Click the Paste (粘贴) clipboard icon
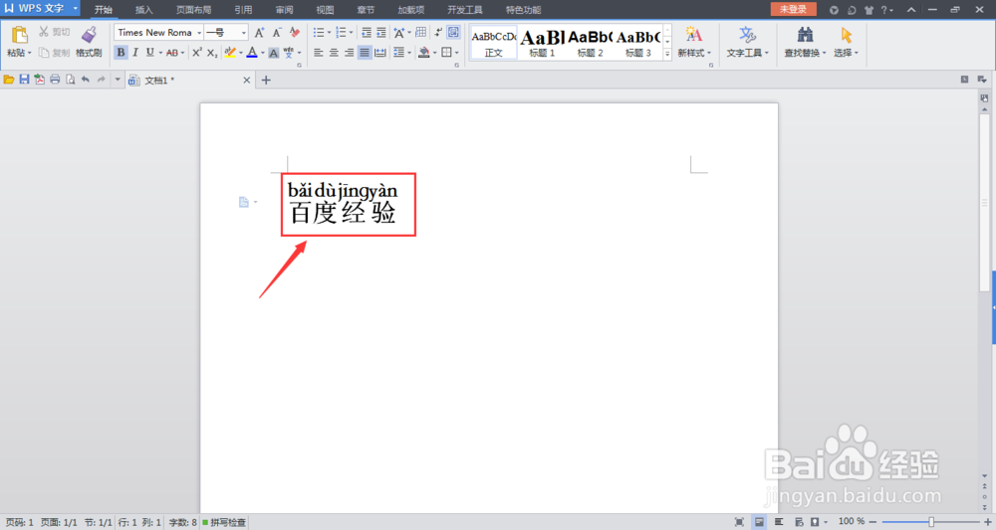Image resolution: width=996 pixels, height=530 pixels. pos(19,36)
